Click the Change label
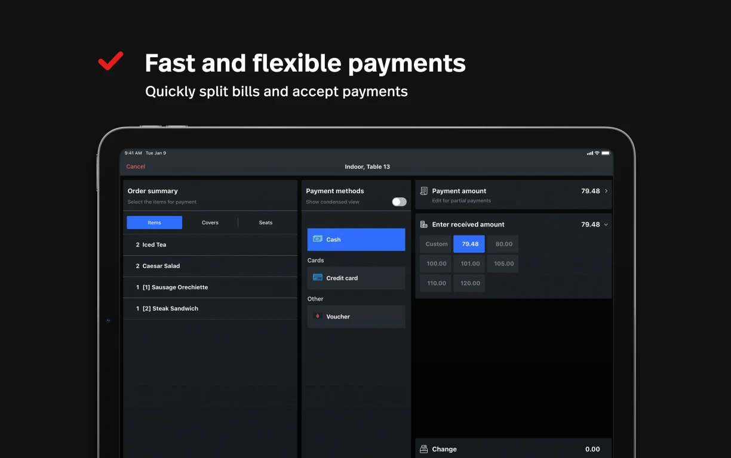731x458 pixels. [x=444, y=449]
